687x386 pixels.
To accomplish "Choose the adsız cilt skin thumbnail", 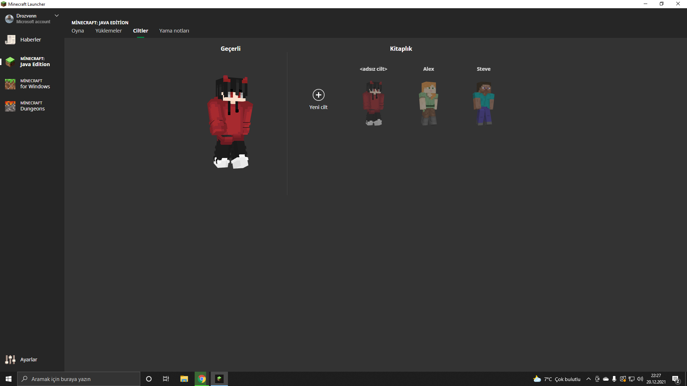I will click(374, 103).
